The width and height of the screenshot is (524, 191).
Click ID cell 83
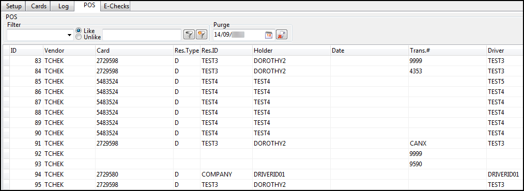(26, 61)
